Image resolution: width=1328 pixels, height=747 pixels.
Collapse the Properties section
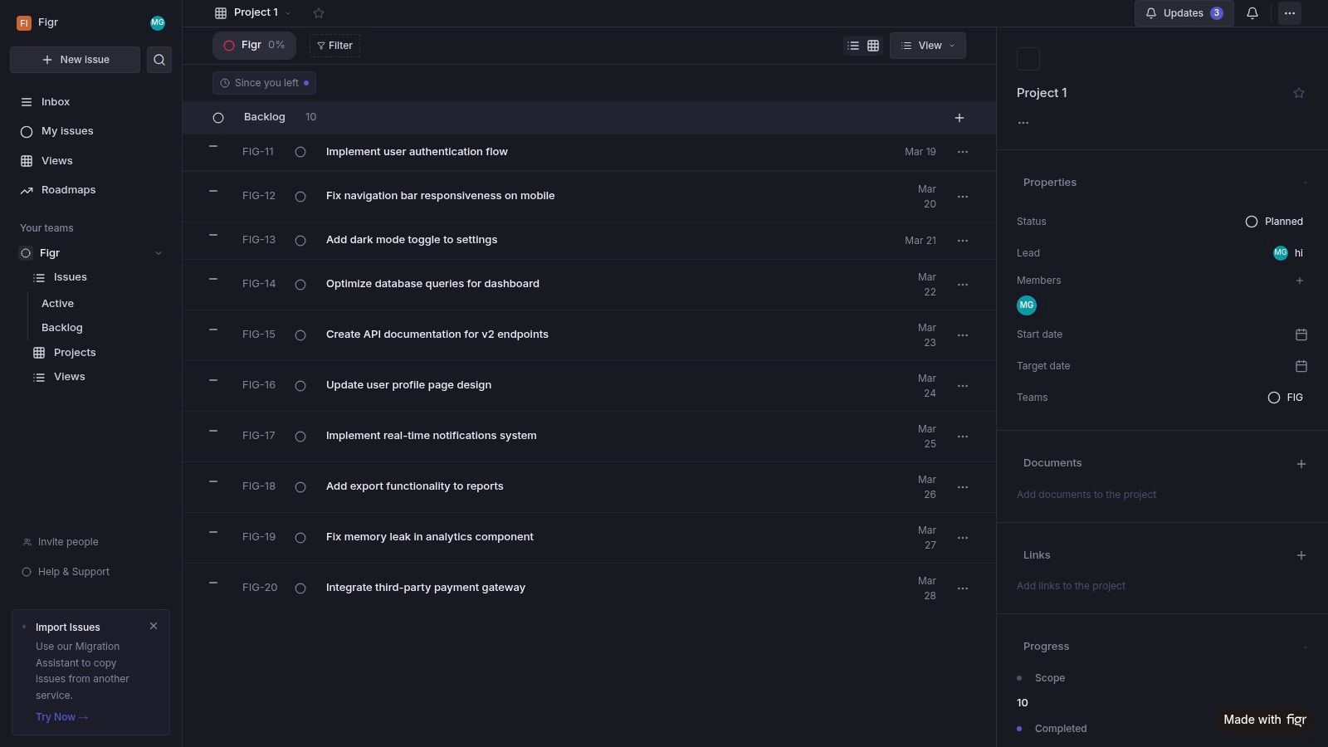[x=1306, y=182]
